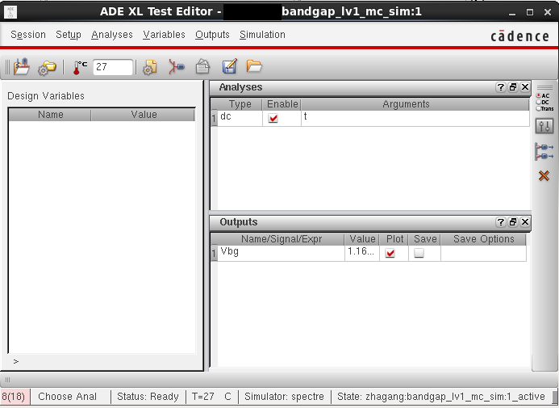Open the Session menu
This screenshot has width=559, height=408.
pyautogui.click(x=28, y=35)
